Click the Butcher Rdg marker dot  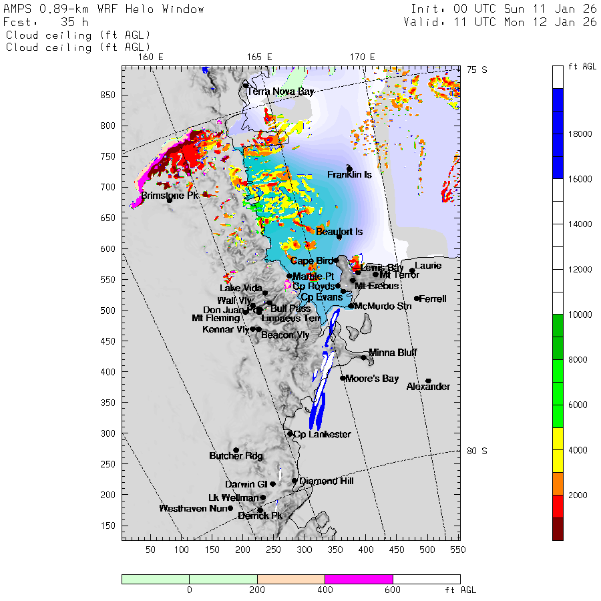point(236,450)
